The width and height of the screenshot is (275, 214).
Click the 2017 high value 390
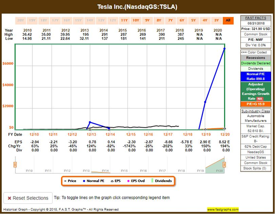162,34
